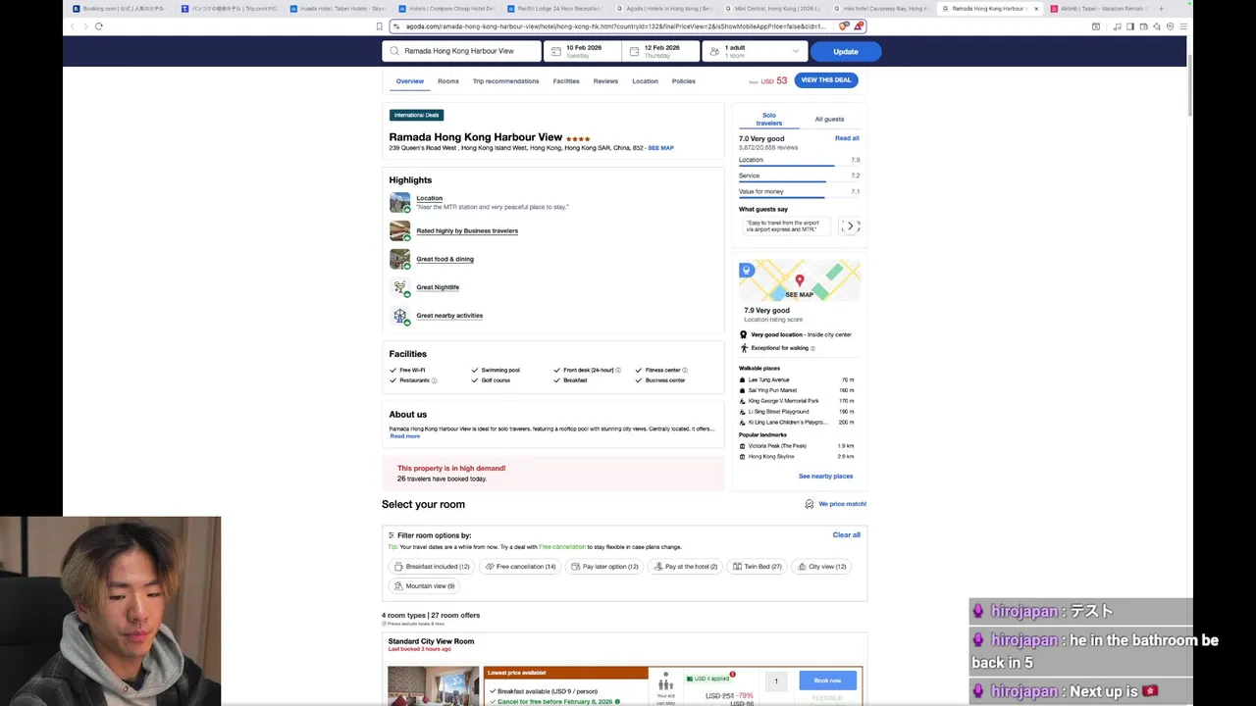Toggle the Twin Bed (27) filter
1256x706 pixels.
coord(758,567)
